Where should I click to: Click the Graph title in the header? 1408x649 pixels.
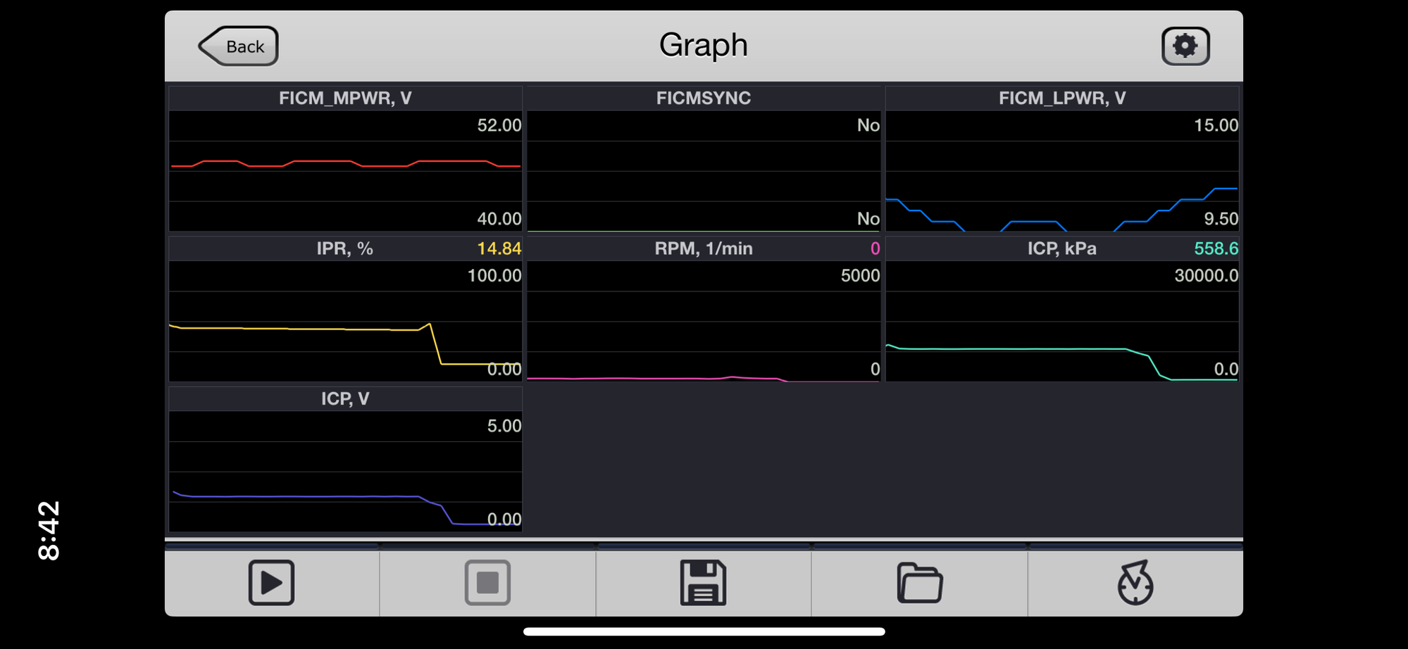tap(702, 44)
